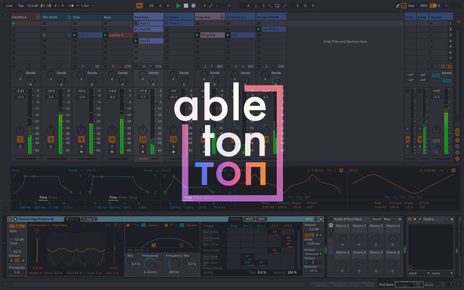Select the Time tab in Amp envelope
Image resolution: width=464 pixels, height=290 pixels.
click(x=43, y=197)
